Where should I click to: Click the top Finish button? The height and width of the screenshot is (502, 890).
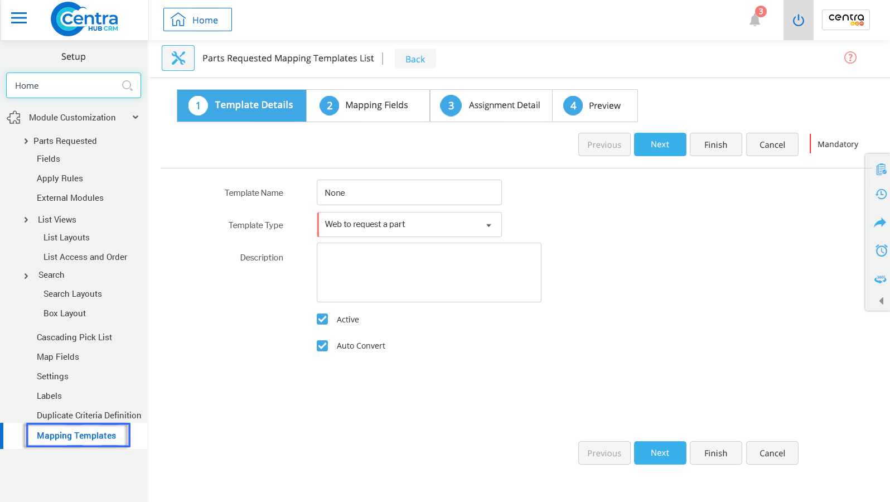(716, 144)
